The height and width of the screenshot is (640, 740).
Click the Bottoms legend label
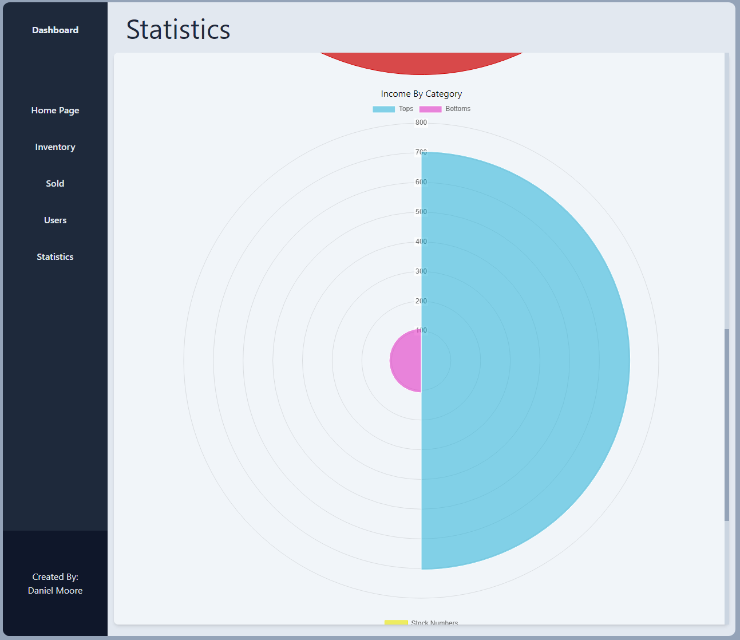(458, 109)
